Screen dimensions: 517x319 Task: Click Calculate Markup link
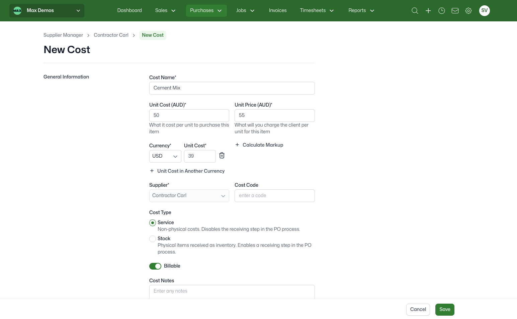tap(259, 145)
